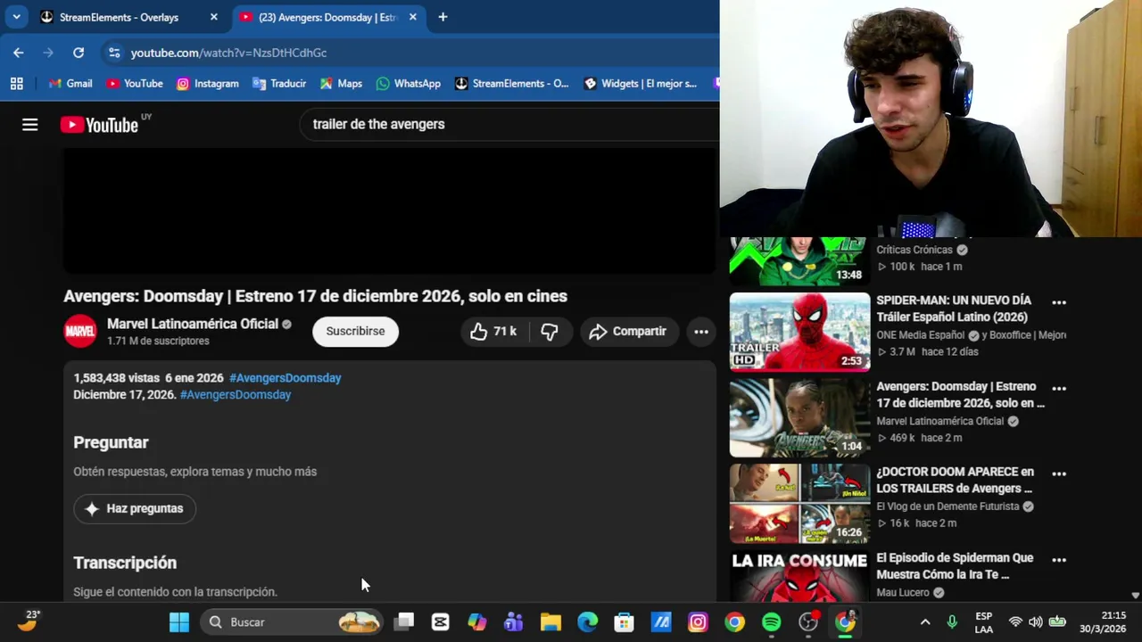Click the #AvengersDoomsday hashtag in description line
Image resolution: width=1142 pixels, height=642 pixels.
[236, 395]
